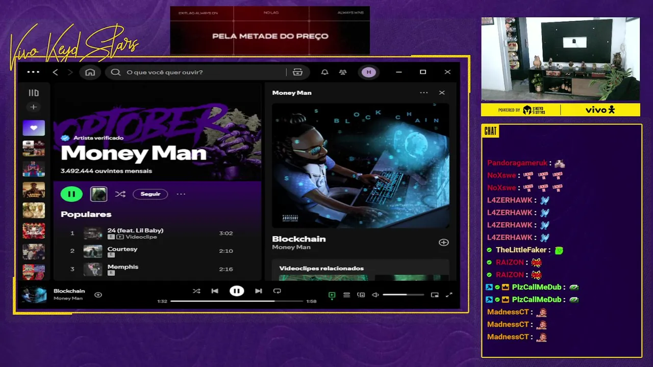Create playlist with sidebar plus icon
Viewport: 653px width, 367px height.
[33, 107]
